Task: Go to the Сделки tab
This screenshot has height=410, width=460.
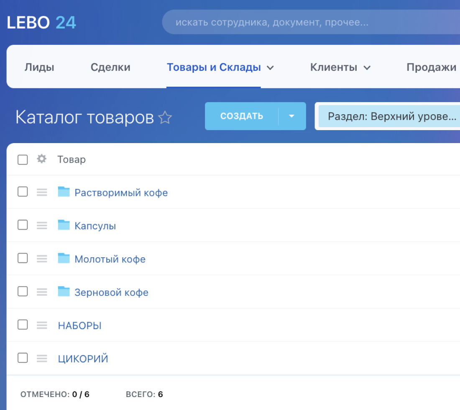Action: pyautogui.click(x=110, y=67)
